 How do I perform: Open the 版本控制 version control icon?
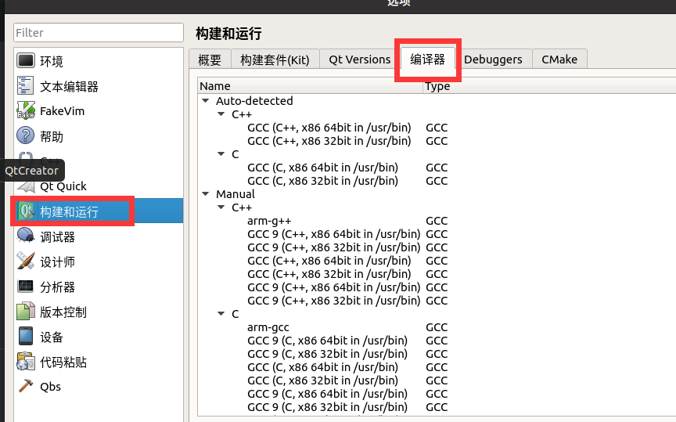[x=26, y=311]
